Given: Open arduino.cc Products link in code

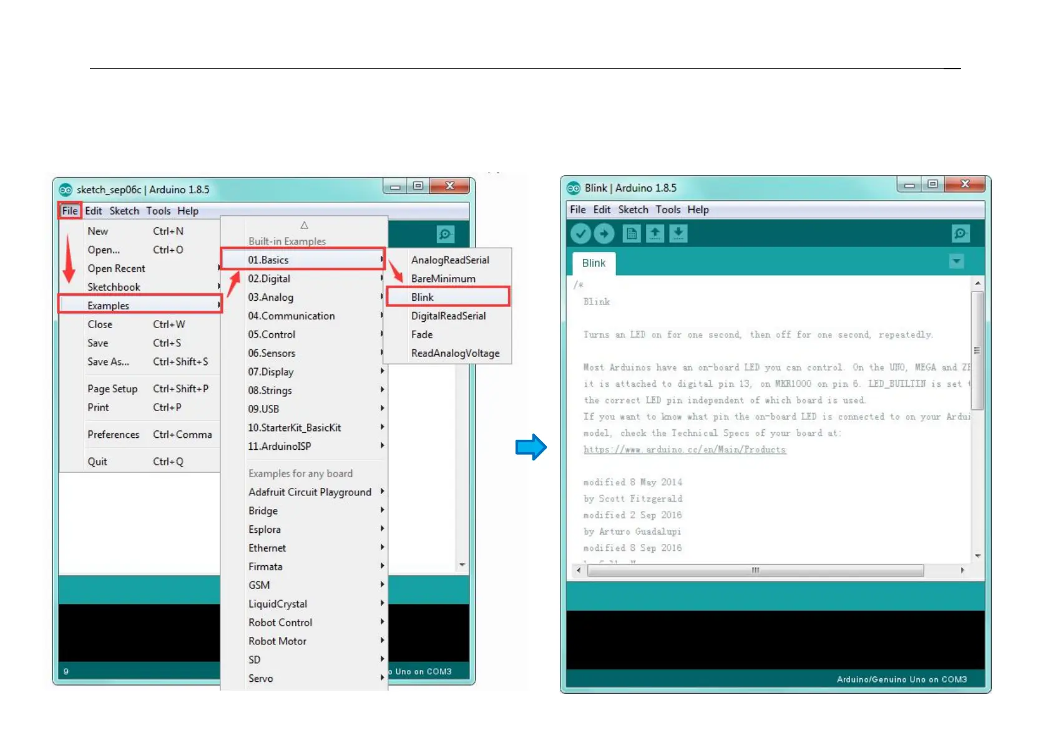Looking at the screenshot, I should pyautogui.click(x=684, y=450).
